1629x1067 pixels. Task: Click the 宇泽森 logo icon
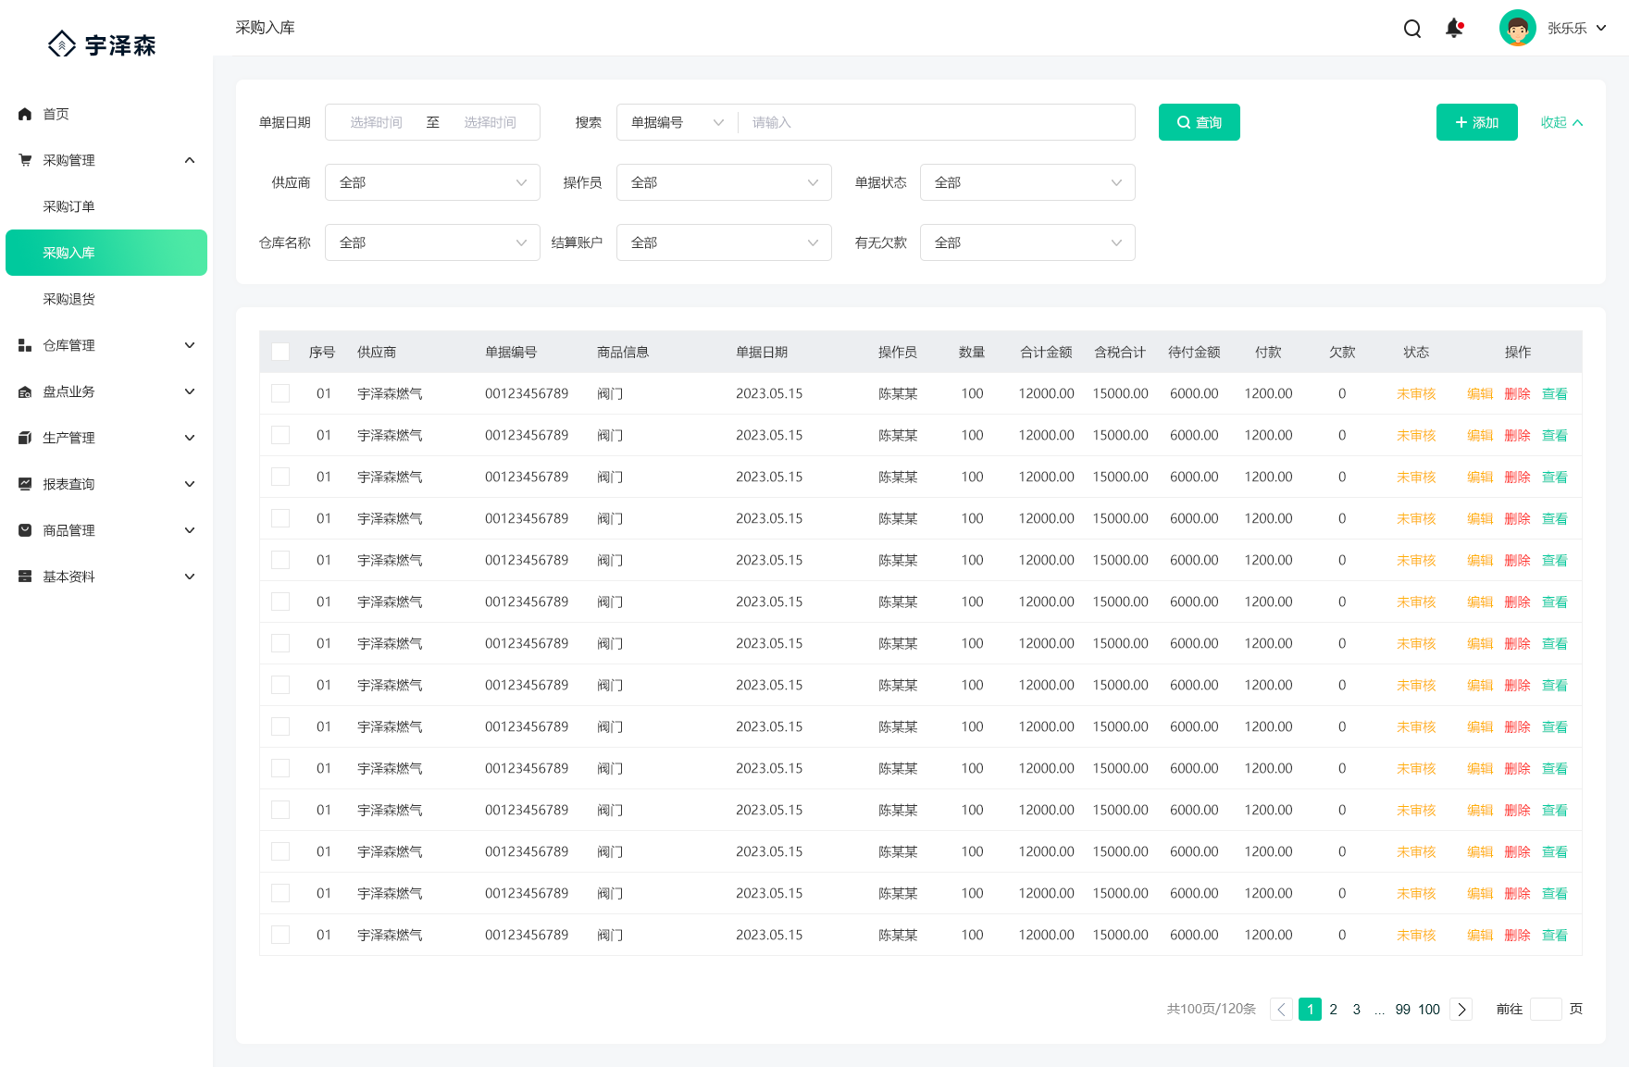62,43
